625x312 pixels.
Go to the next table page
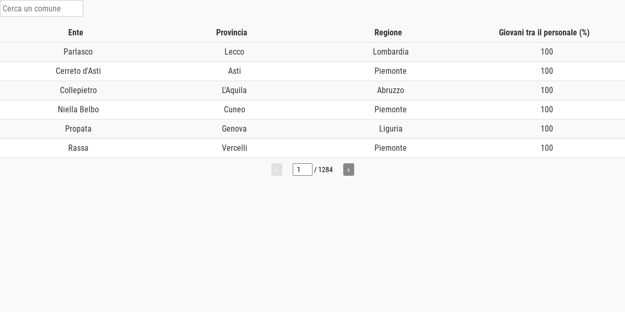click(348, 170)
